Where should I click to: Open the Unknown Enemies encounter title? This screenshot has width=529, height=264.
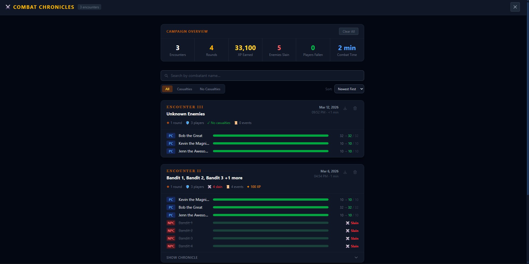(x=186, y=114)
